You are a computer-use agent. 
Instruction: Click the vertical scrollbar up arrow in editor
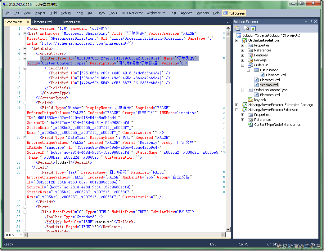[x=228, y=33]
